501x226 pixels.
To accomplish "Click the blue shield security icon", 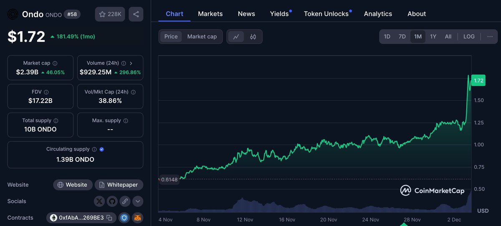I will [x=124, y=218].
